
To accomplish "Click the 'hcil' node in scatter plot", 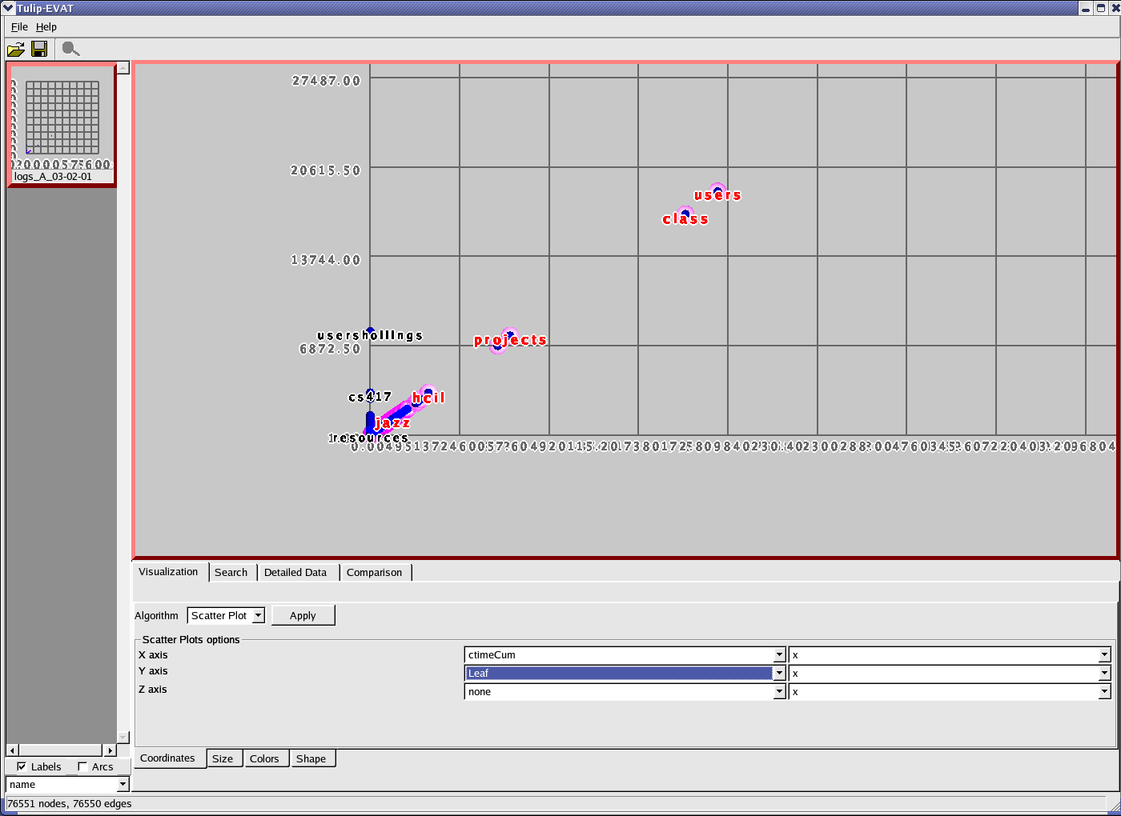I will pyautogui.click(x=428, y=393).
